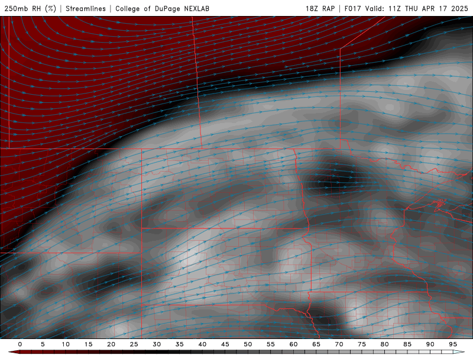Click the "F017" forecast hour label
This screenshot has width=473, height=355.
click(x=352, y=8)
